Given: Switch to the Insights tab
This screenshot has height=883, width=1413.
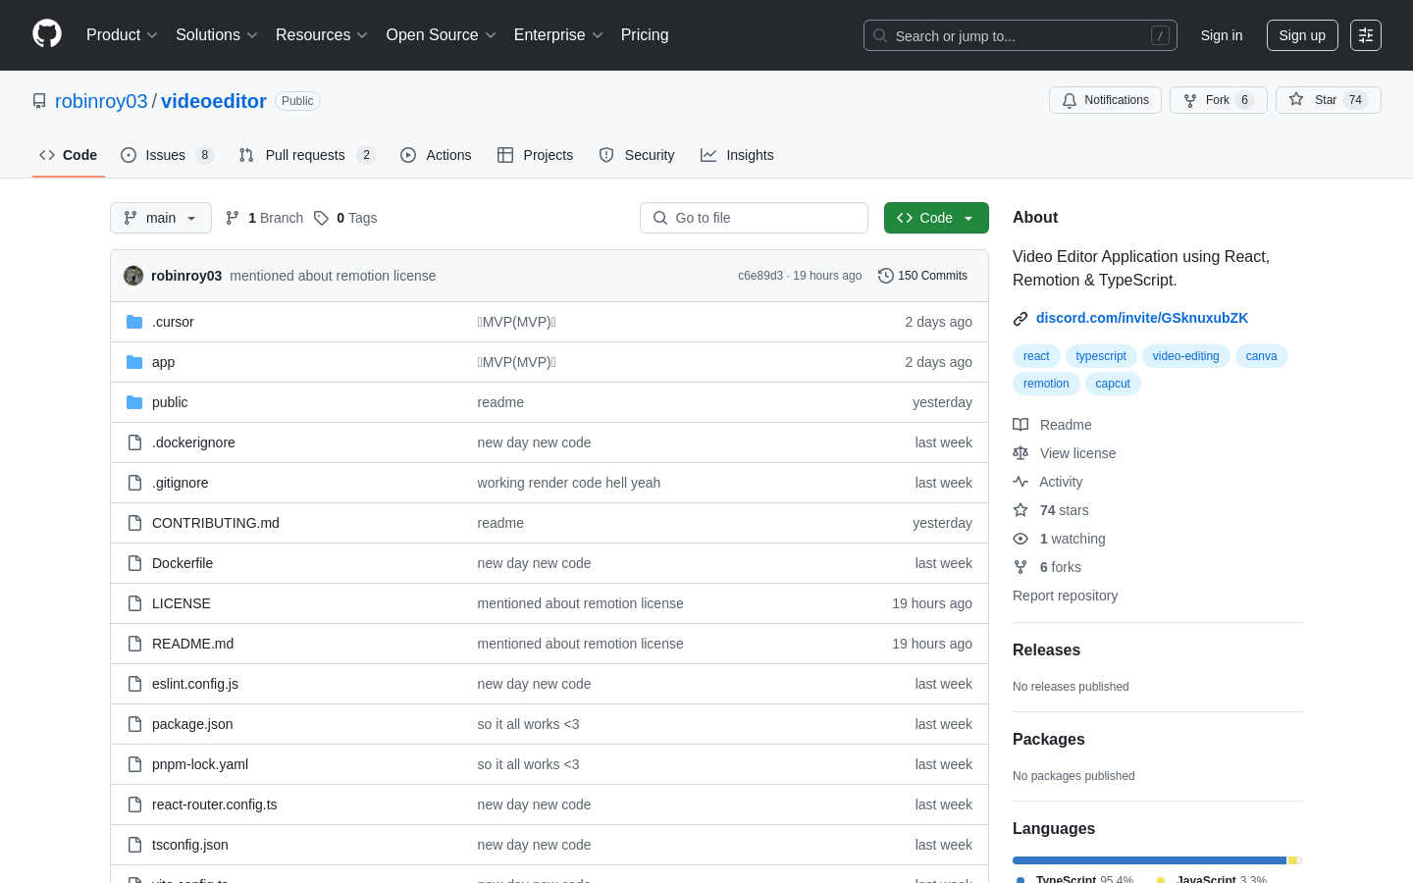Looking at the screenshot, I should coord(737,155).
